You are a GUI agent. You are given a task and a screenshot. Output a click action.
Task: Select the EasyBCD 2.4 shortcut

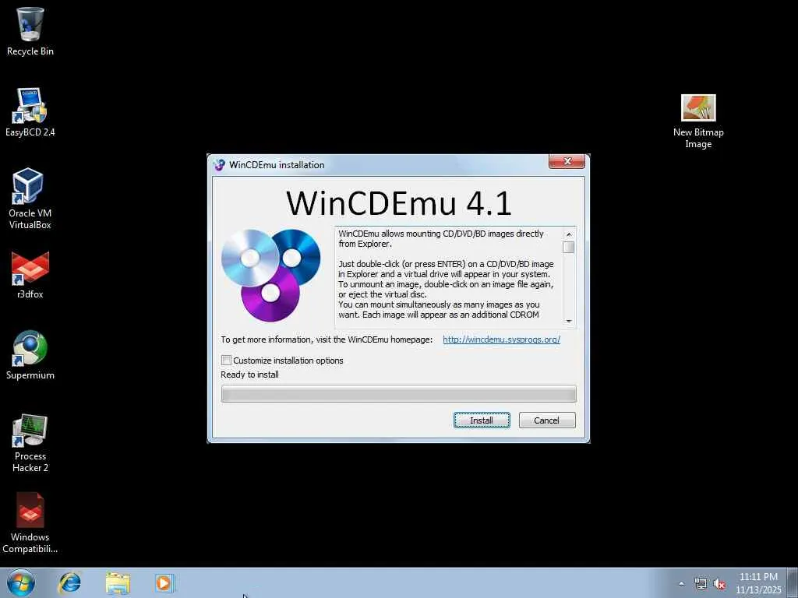pyautogui.click(x=30, y=112)
